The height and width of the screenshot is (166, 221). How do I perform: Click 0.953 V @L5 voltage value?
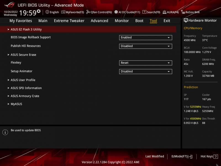[x=191, y=123]
